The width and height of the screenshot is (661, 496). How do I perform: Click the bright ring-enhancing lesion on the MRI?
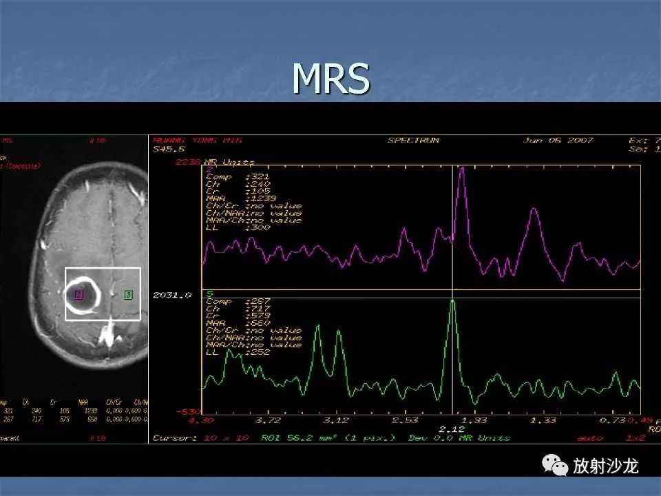click(83, 296)
